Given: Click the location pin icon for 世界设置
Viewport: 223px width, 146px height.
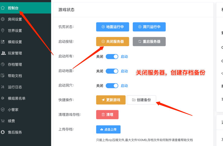Looking at the screenshot, I should click(3, 30).
